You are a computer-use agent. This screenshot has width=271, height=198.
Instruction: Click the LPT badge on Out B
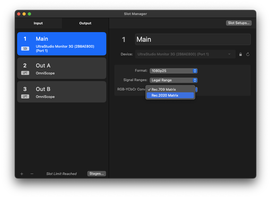pos(25,97)
